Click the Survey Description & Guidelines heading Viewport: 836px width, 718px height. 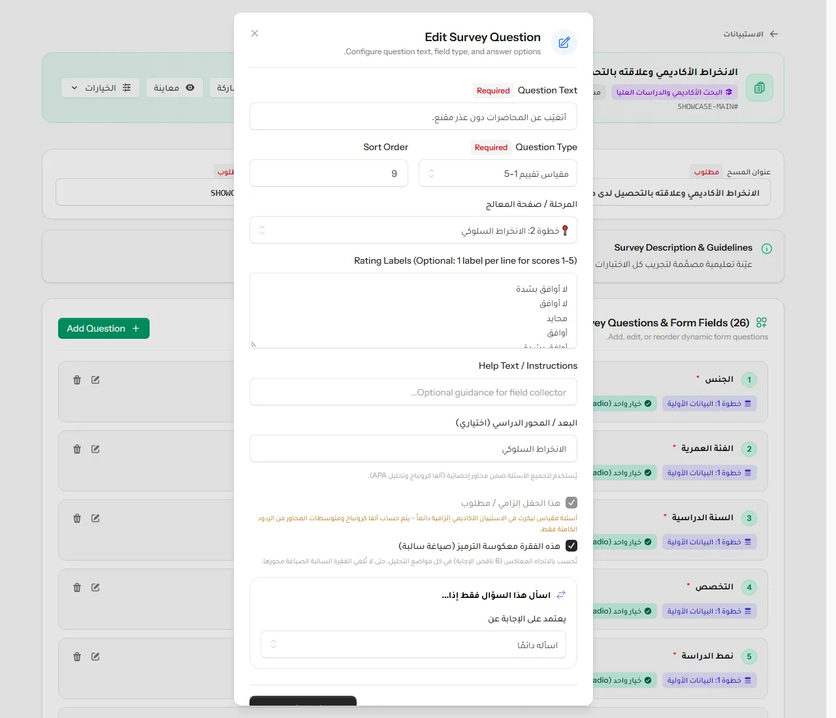coord(683,247)
